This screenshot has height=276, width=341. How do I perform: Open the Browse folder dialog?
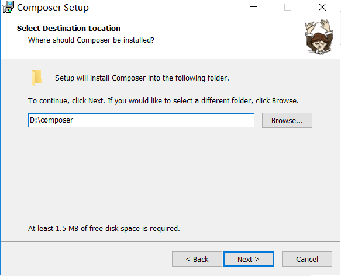pos(287,120)
